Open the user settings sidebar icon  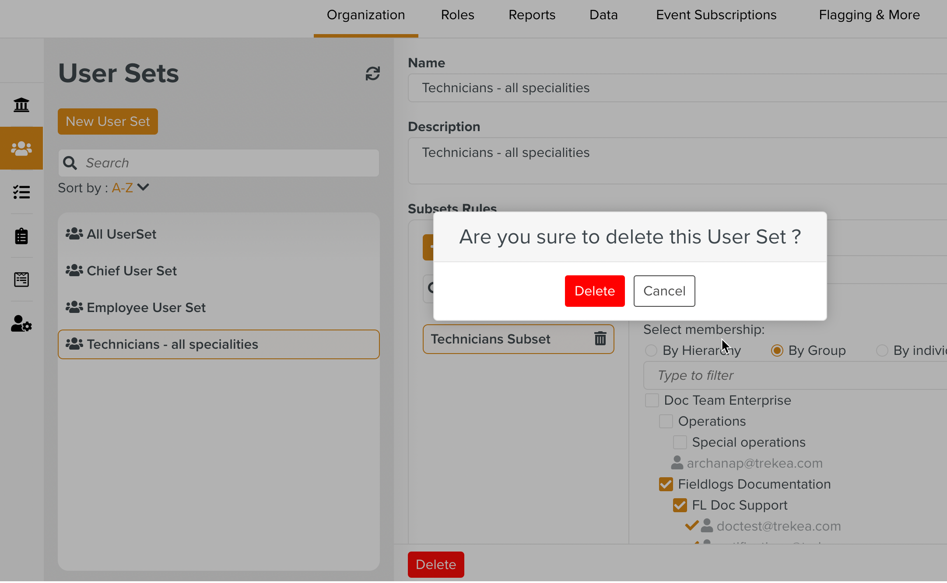click(21, 323)
